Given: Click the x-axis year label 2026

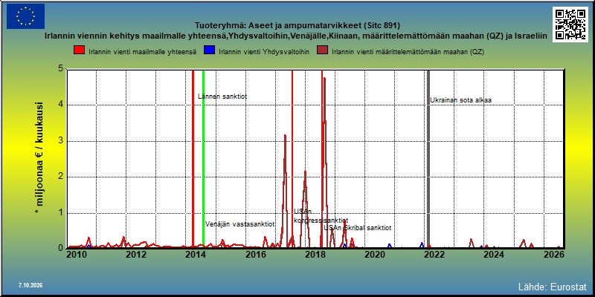Looking at the screenshot, I should coord(553,254).
